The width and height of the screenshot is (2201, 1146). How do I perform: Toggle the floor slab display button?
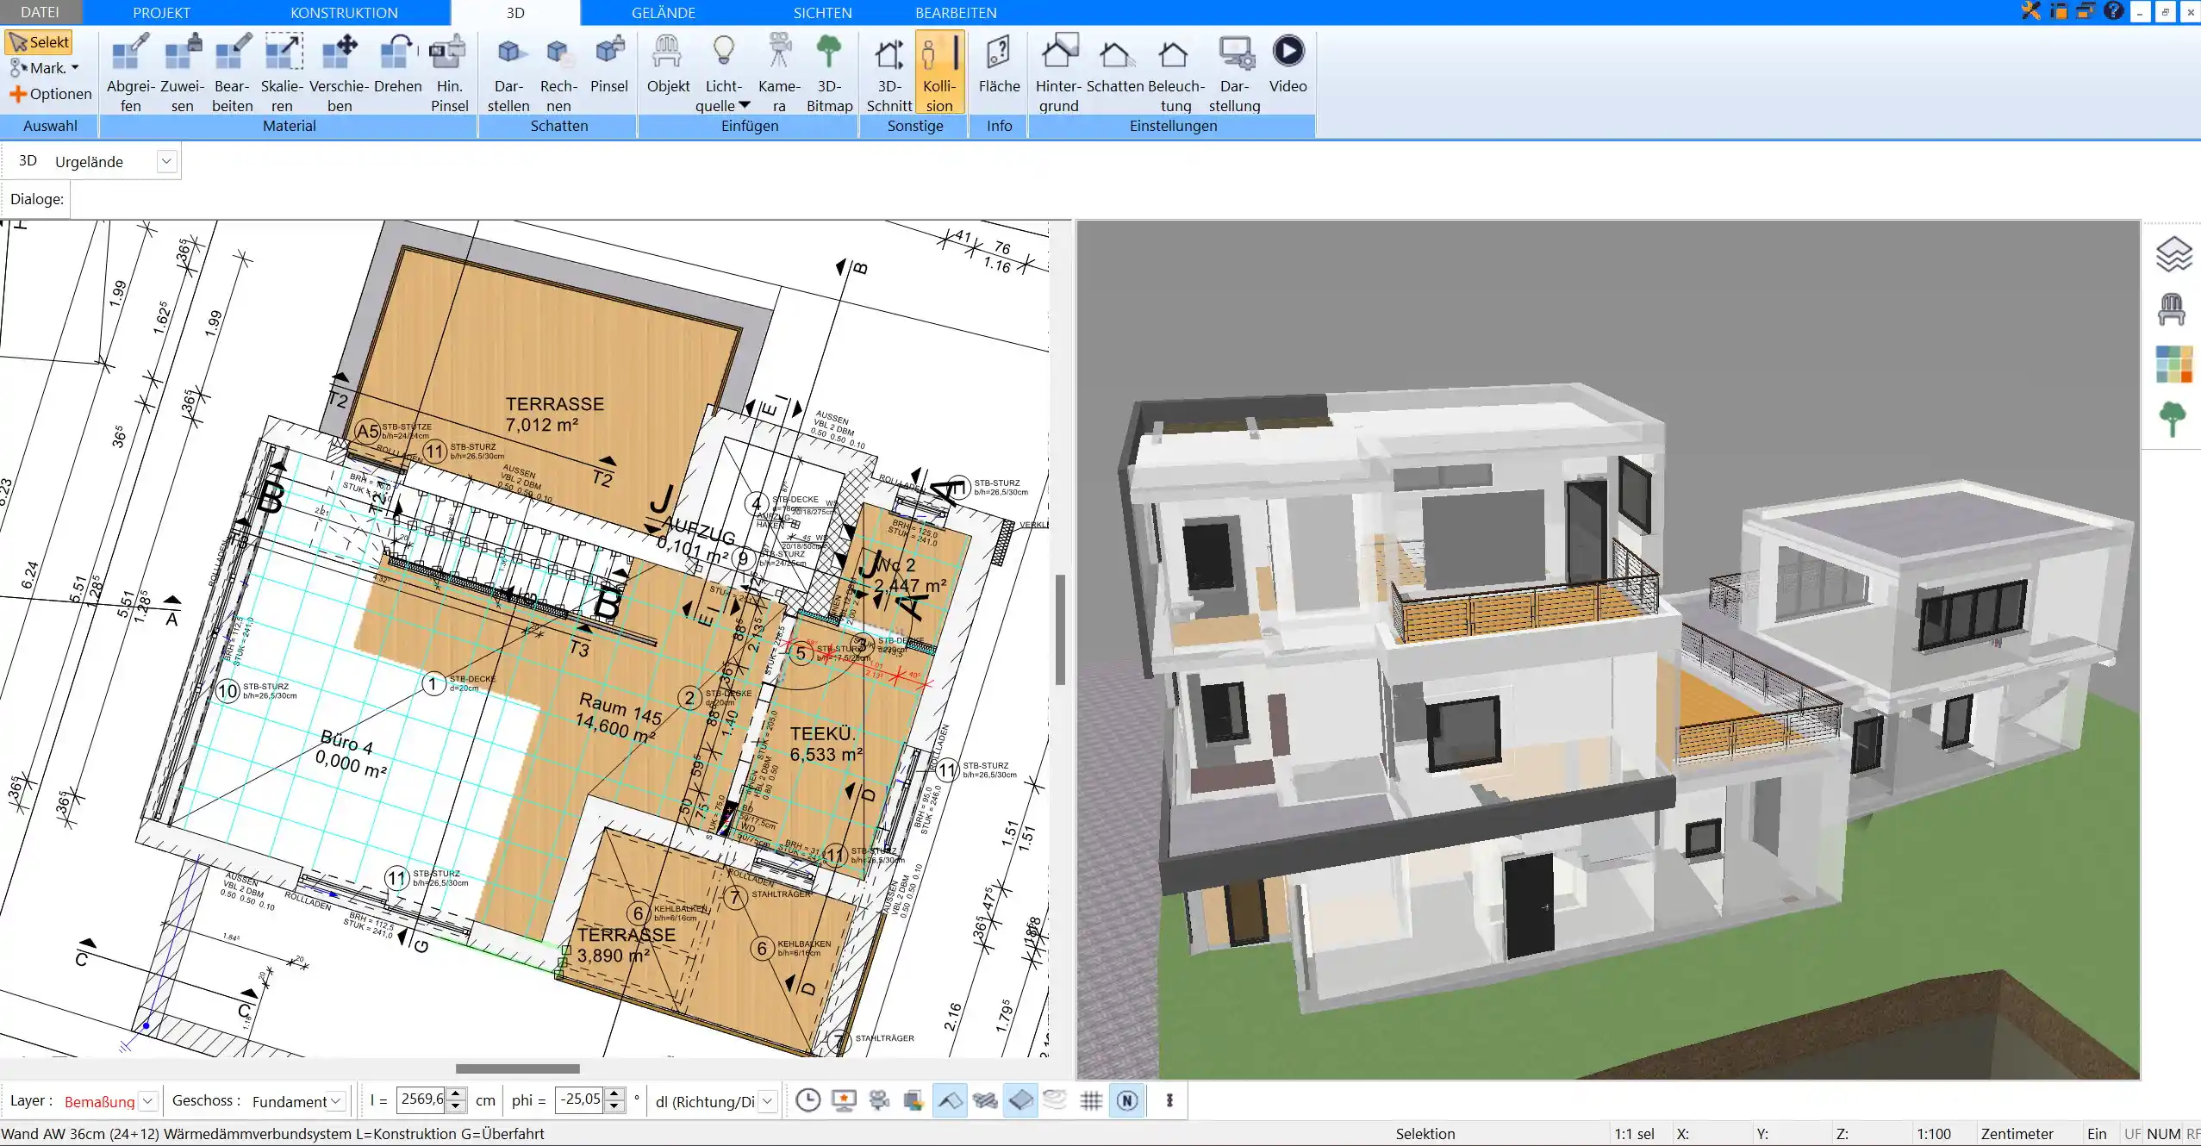pyautogui.click(x=1020, y=1100)
